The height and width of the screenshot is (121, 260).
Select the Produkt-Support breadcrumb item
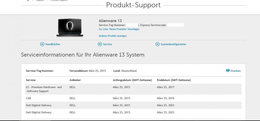[x=59, y=1]
